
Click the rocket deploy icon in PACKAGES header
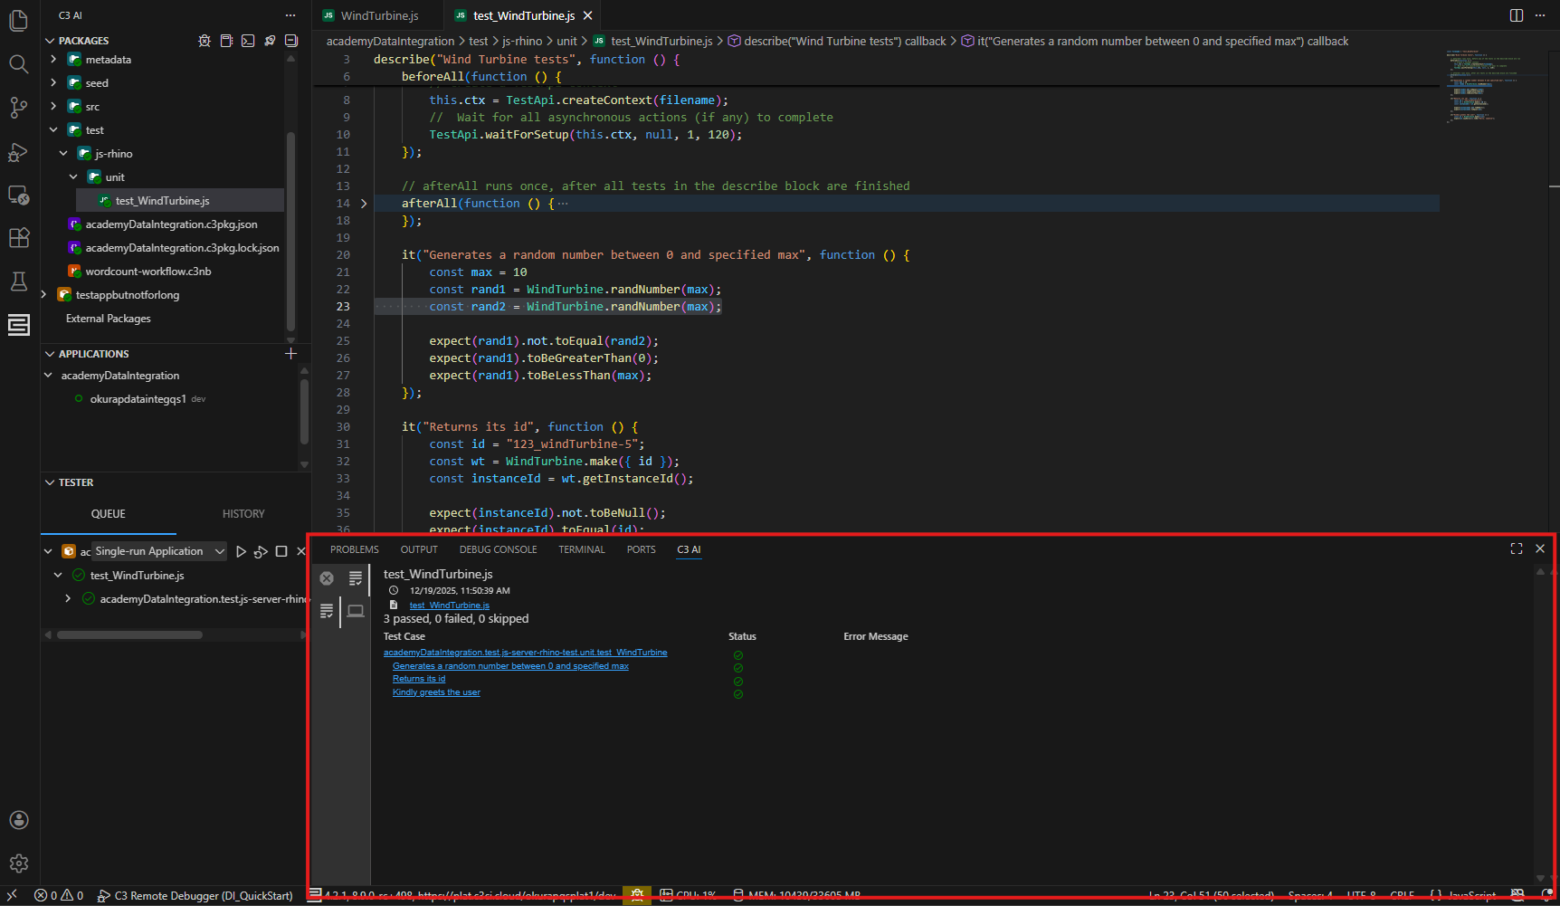[270, 41]
